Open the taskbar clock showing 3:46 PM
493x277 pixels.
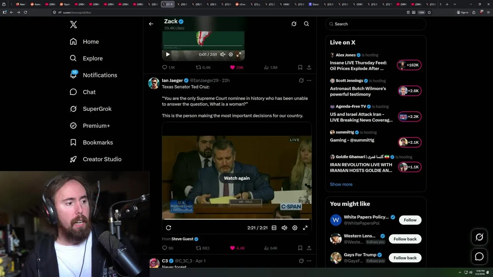tap(480, 272)
